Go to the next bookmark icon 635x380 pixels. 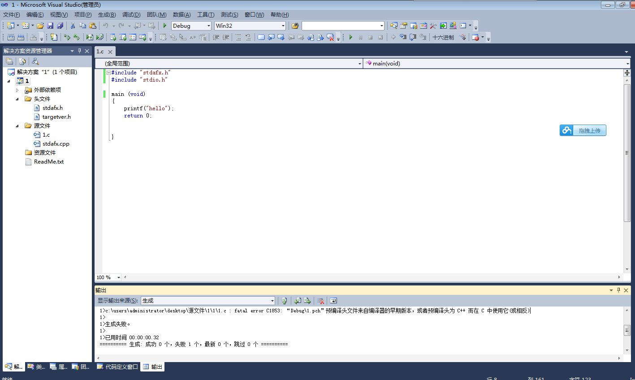tap(281, 37)
